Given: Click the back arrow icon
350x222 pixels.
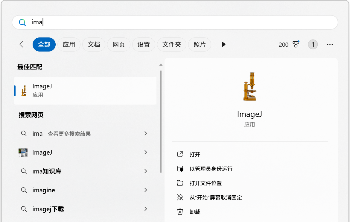Looking at the screenshot, I should tap(23, 44).
